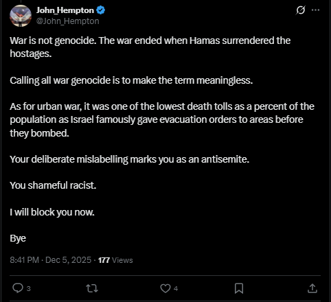Click the 'Calling all war genocide' sentence
This screenshot has width=331, height=302.
tap(131, 80)
